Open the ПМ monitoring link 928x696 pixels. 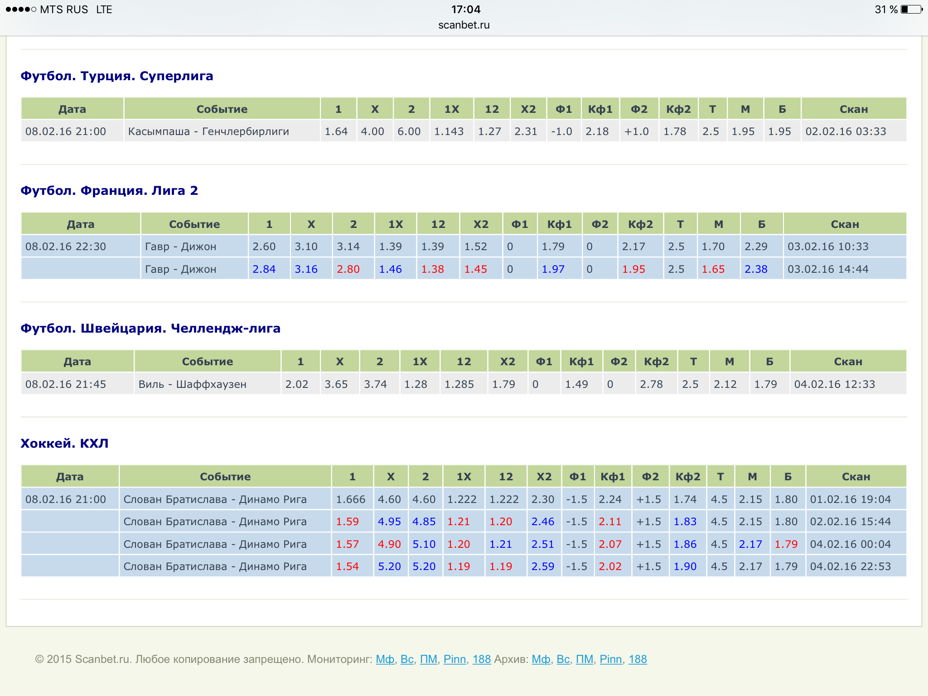tap(428, 659)
